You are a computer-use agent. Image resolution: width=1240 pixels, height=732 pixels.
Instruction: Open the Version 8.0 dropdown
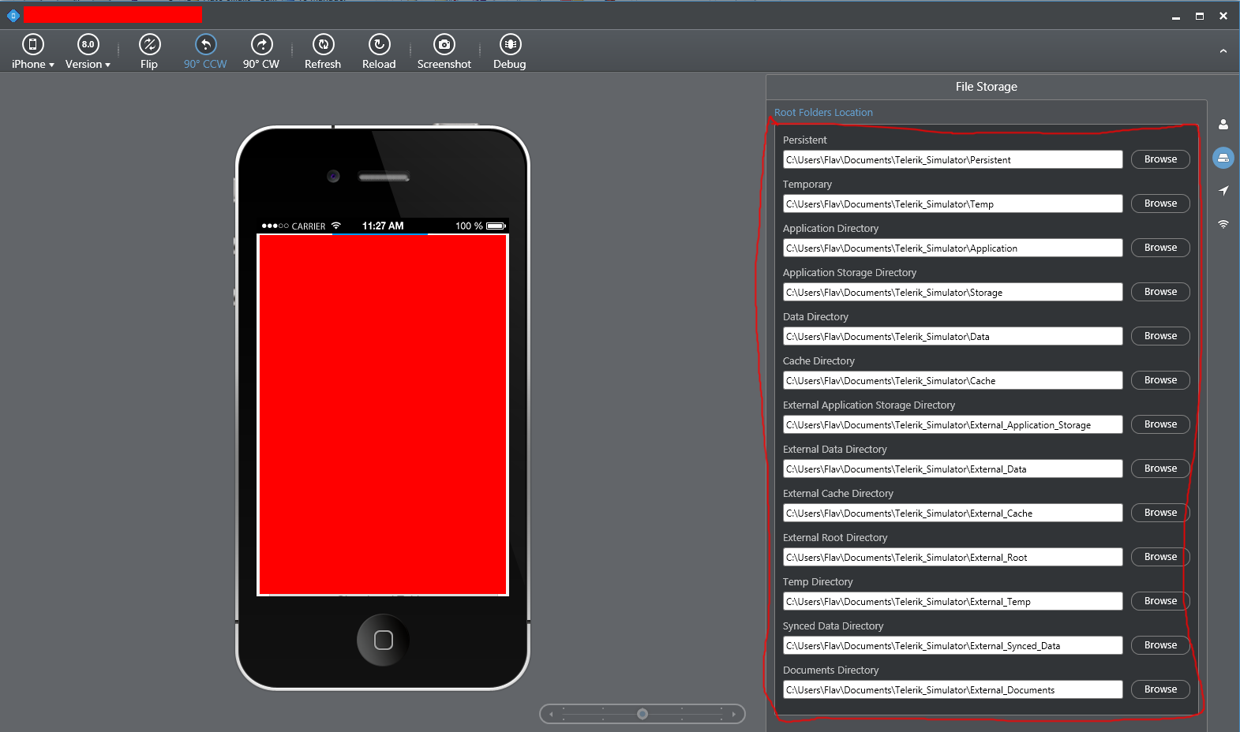88,52
